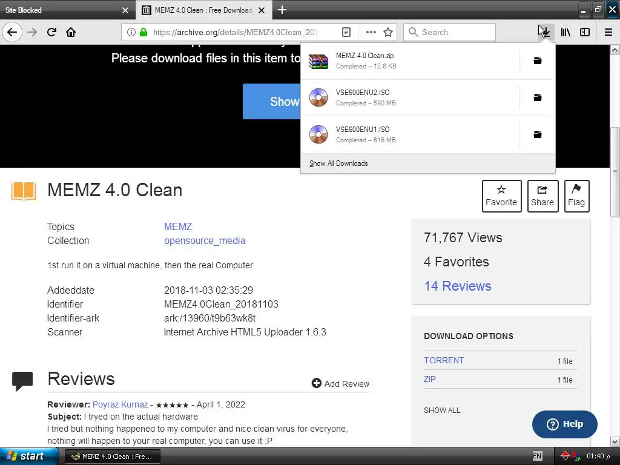Click the Reviews speech bubble icon
The width and height of the screenshot is (620, 465).
(22, 381)
